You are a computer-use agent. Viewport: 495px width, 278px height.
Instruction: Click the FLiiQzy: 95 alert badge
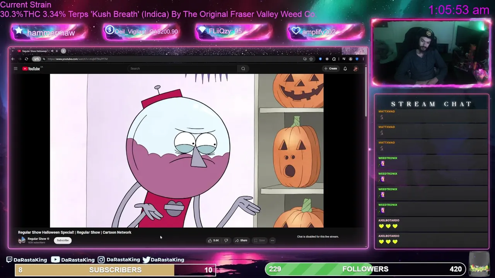234,32
